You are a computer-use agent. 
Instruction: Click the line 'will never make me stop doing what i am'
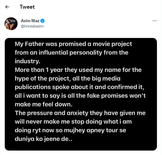tap(73, 122)
